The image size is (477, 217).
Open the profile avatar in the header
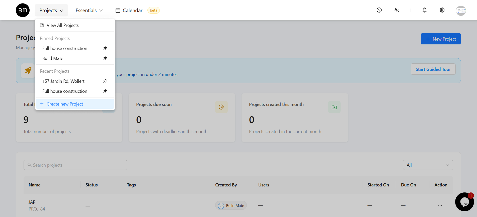click(461, 11)
